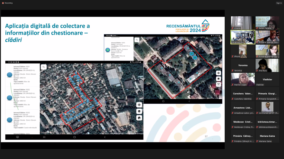Image resolution: width=284 pixels, height=159 pixels.
Task: Click the muted mic icon beside Mariana Gaina
Action: click(257, 141)
